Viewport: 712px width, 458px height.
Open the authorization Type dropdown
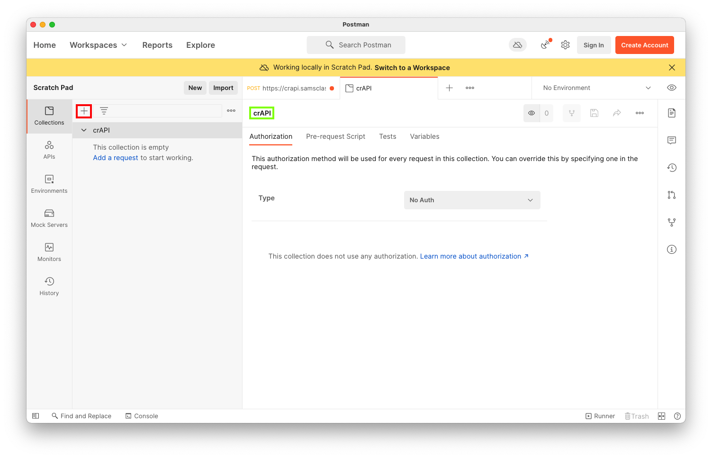click(x=472, y=200)
